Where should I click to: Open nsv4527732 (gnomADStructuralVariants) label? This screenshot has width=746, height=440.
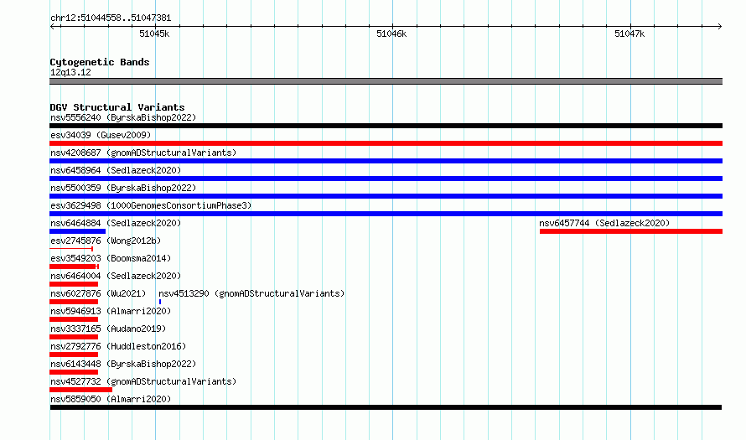(x=143, y=381)
